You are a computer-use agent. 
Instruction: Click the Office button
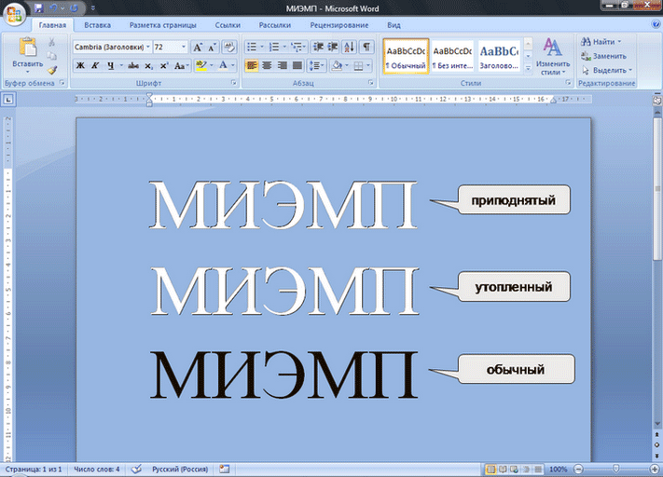click(x=14, y=12)
